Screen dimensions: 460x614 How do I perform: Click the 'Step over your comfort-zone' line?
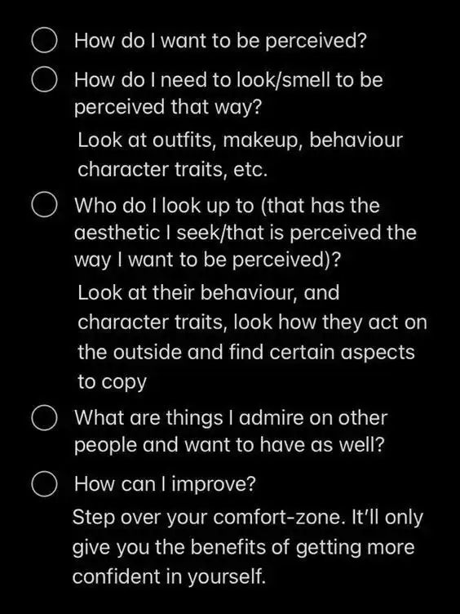tap(248, 518)
